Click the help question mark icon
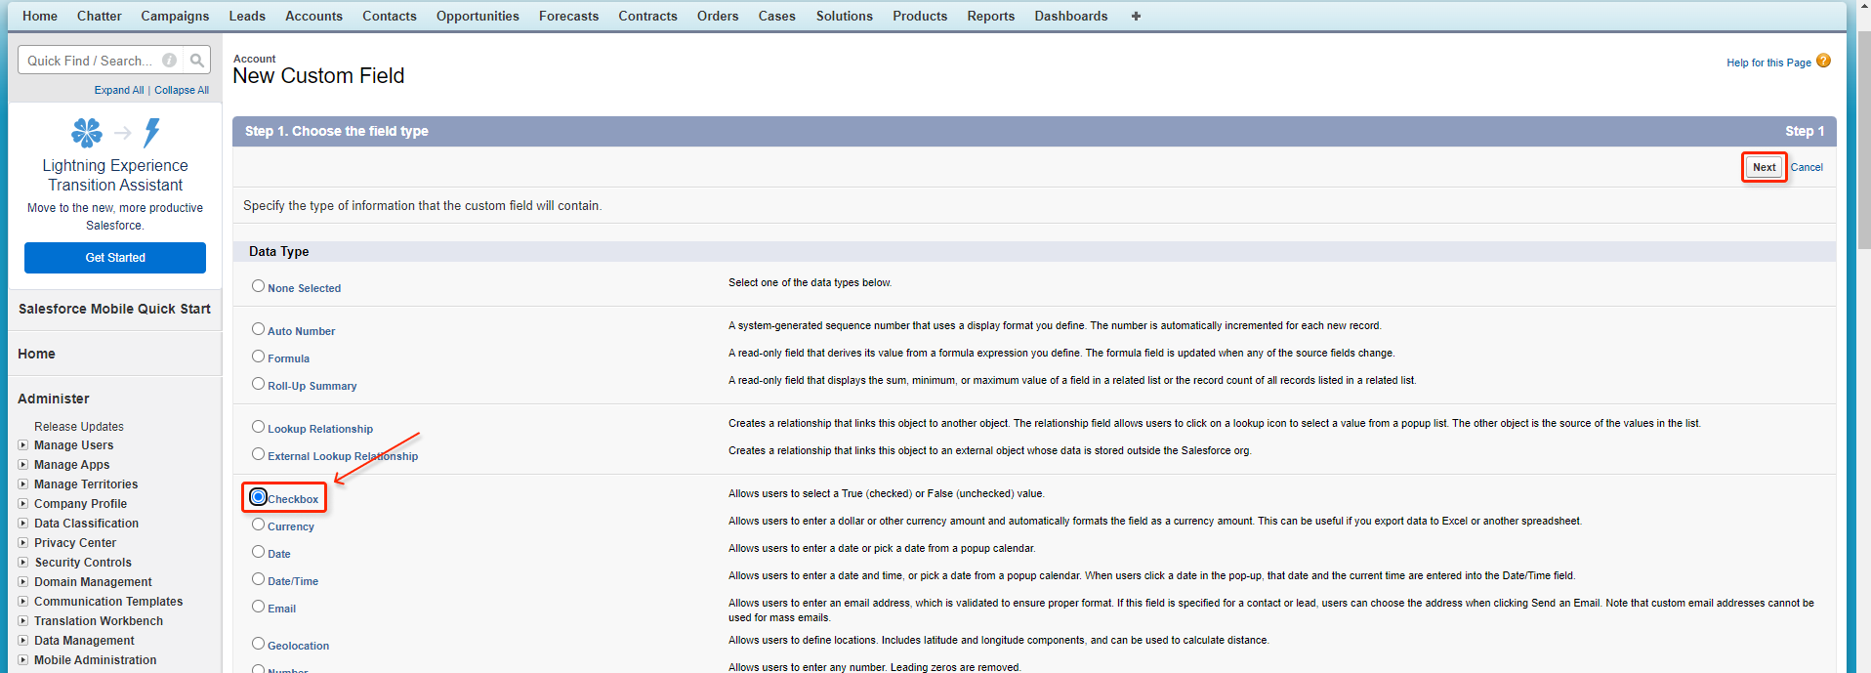 pyautogui.click(x=1823, y=61)
